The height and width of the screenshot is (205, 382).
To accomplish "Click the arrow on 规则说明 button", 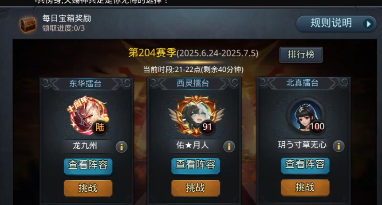I will 368,23.
